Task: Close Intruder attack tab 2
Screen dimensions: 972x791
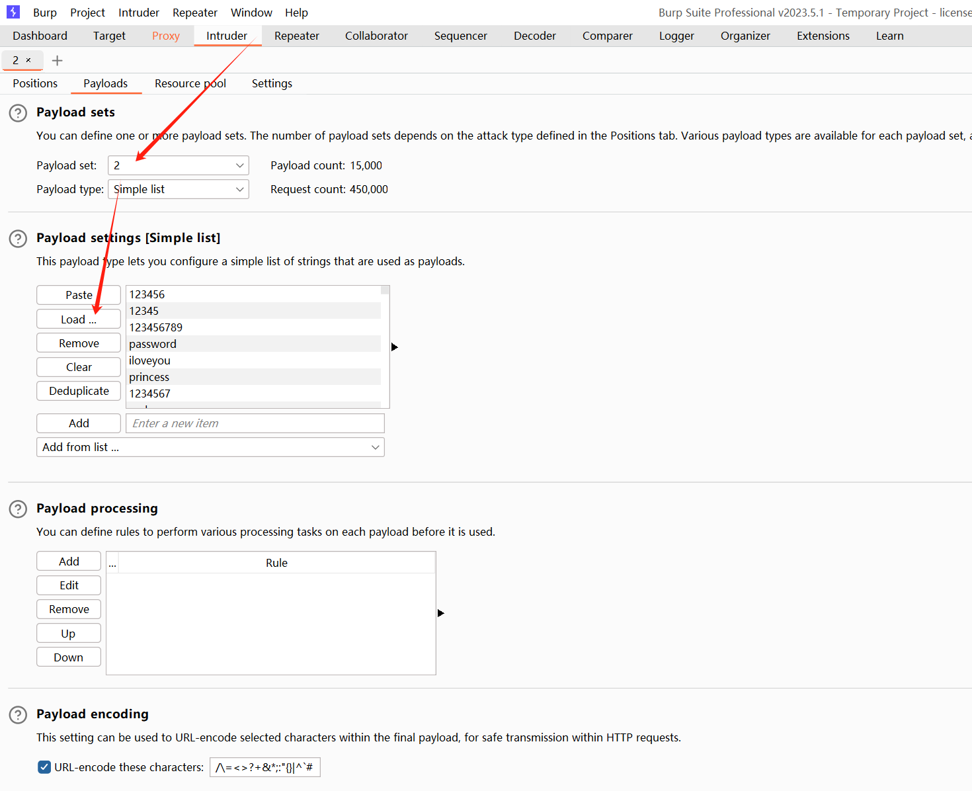Action: pyautogui.click(x=28, y=60)
